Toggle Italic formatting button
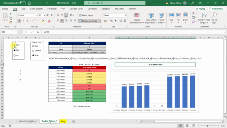 click(x=23, y=21)
